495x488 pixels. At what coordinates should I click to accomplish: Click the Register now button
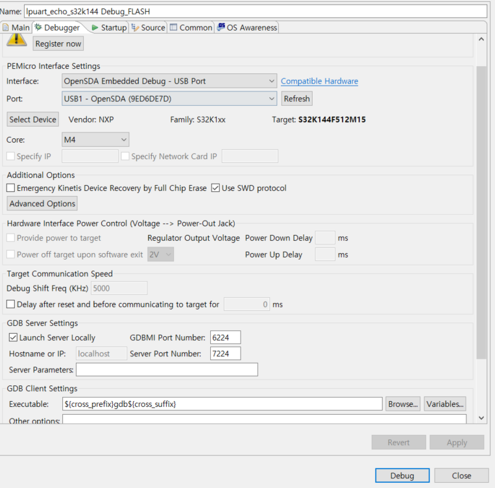click(58, 43)
